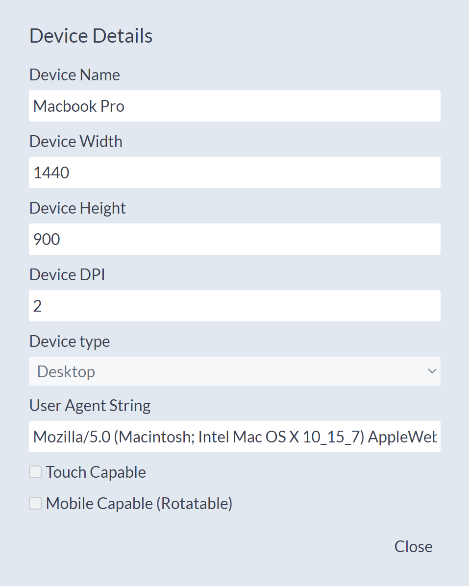The width and height of the screenshot is (469, 586).
Task: Click the "Device Details" heading
Action: point(91,36)
